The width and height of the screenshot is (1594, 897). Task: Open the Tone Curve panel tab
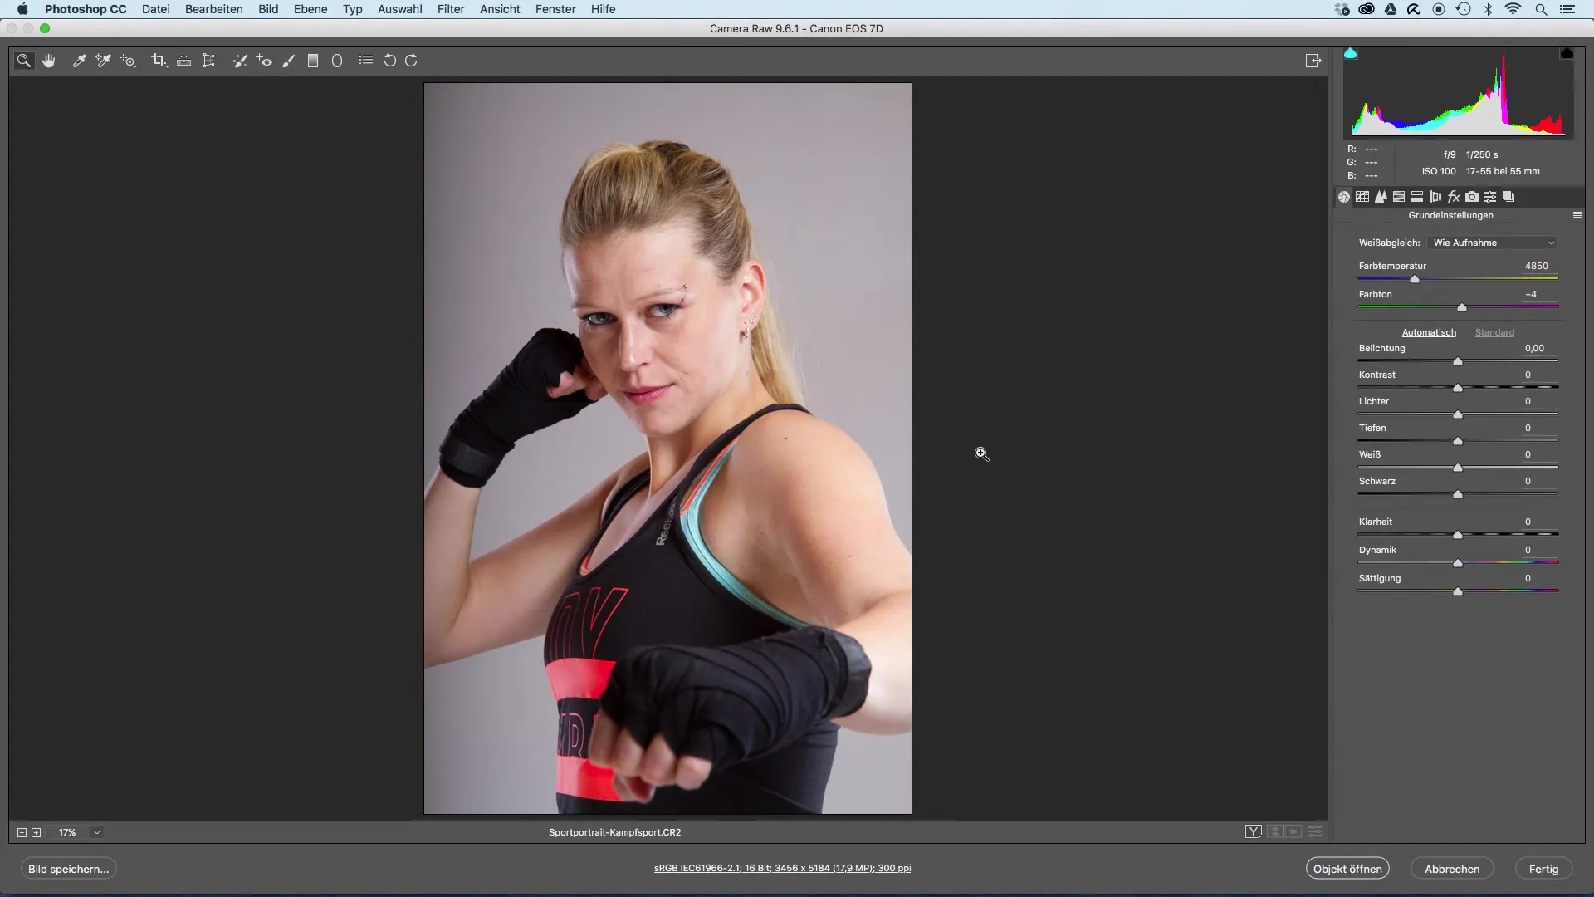(x=1362, y=197)
